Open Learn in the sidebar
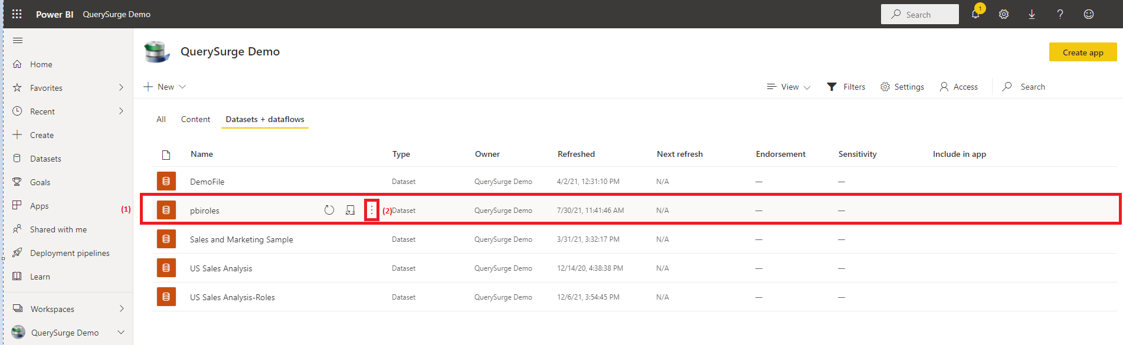Screen dimensions: 1123x345 click(40, 277)
